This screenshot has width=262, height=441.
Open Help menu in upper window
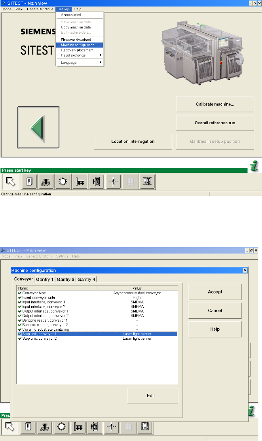(78, 9)
